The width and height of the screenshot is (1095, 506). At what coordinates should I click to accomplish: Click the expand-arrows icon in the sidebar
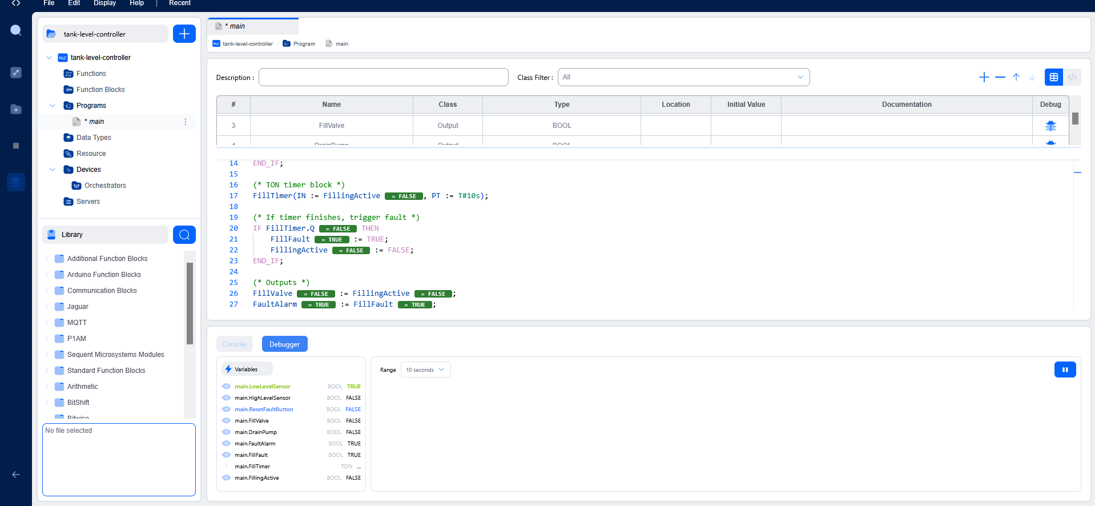tap(16, 73)
